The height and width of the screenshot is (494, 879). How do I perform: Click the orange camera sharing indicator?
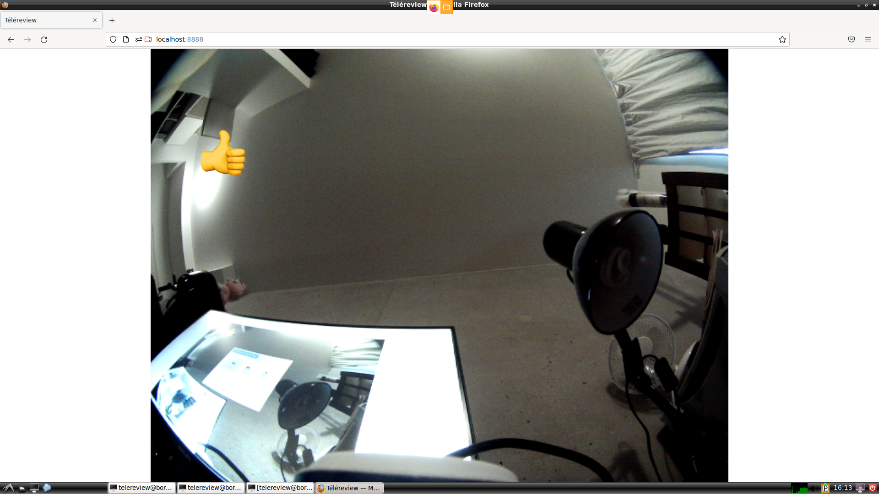[x=446, y=7]
